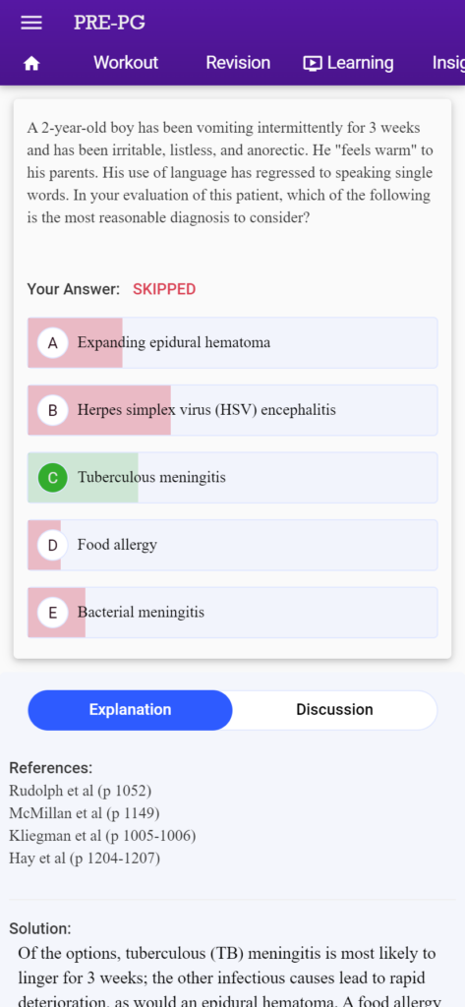The width and height of the screenshot is (465, 1007).
Task: Click the SKIPPED answer status label
Action: pos(164,289)
